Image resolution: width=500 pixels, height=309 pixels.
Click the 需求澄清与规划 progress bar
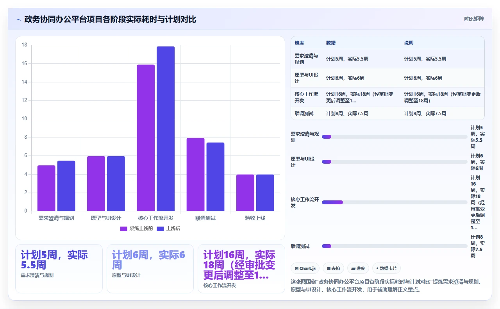tap(395, 137)
